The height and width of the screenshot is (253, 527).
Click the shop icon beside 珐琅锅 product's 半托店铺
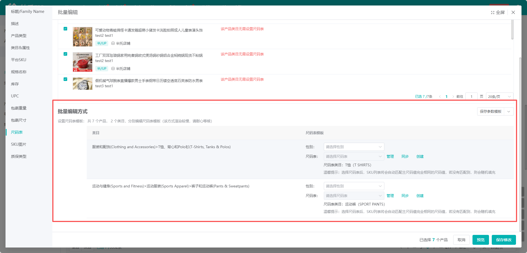113,69
